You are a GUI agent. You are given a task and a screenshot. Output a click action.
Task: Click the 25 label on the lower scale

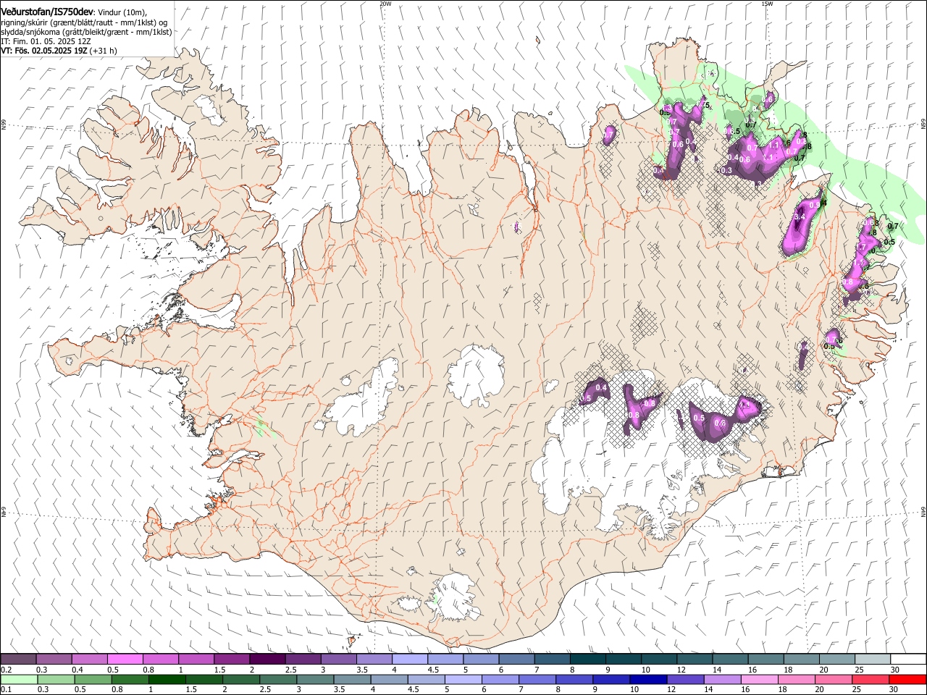(855, 690)
